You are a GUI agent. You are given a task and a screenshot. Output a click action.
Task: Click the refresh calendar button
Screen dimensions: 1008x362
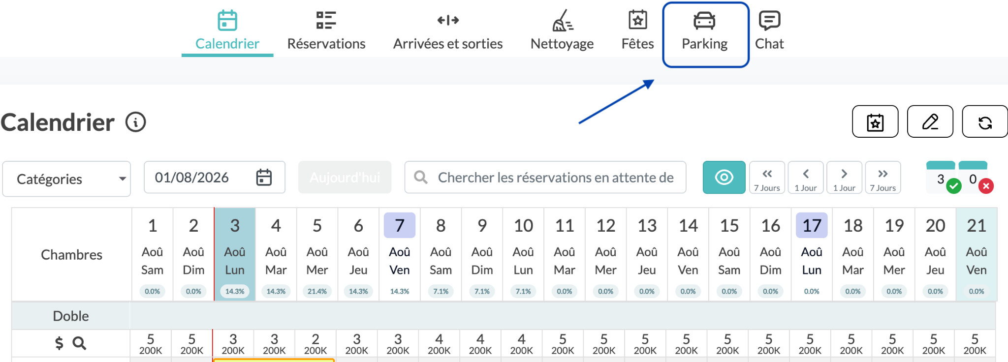985,121
